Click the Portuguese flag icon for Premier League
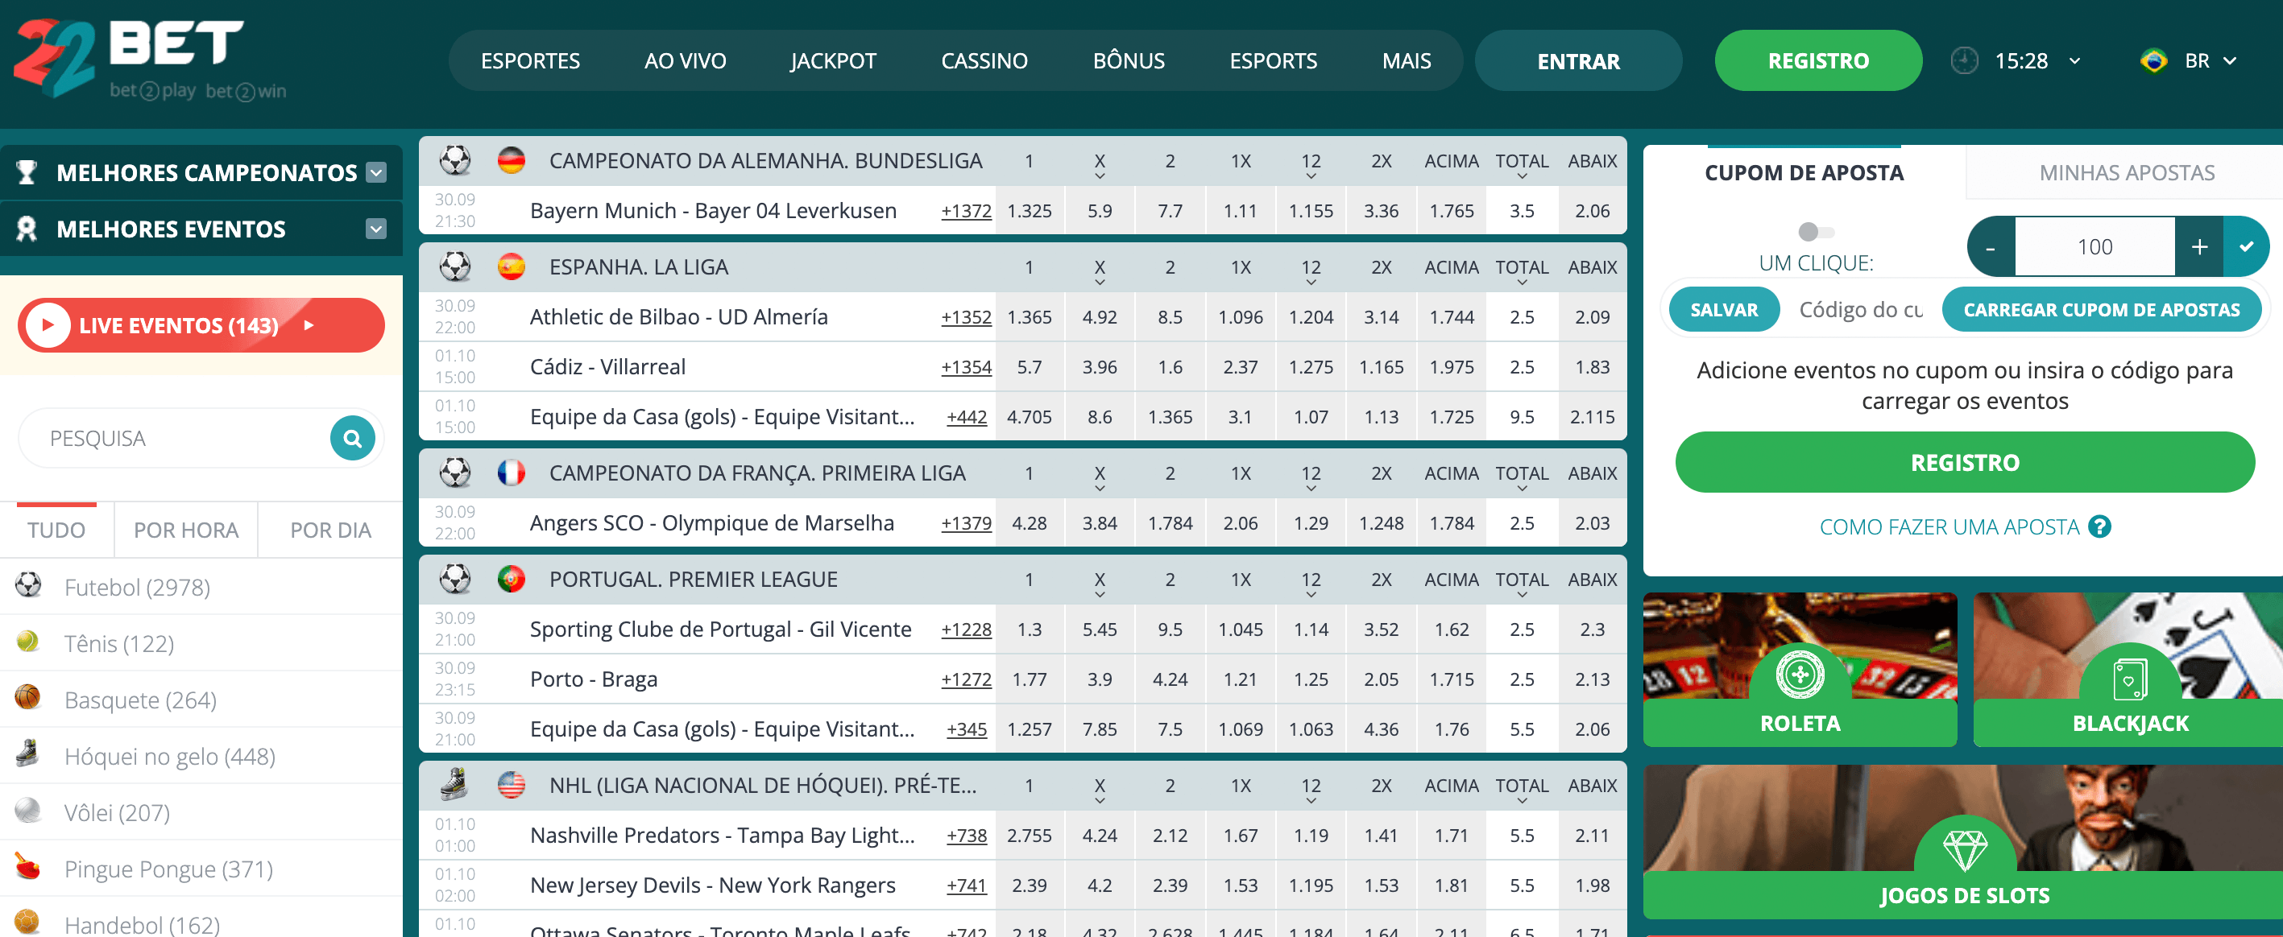 (512, 580)
